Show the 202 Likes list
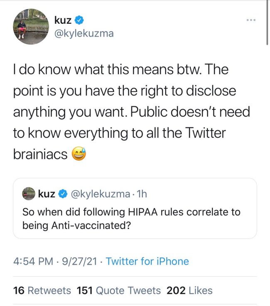Viewport: 270px width, 306px height. 189,290
